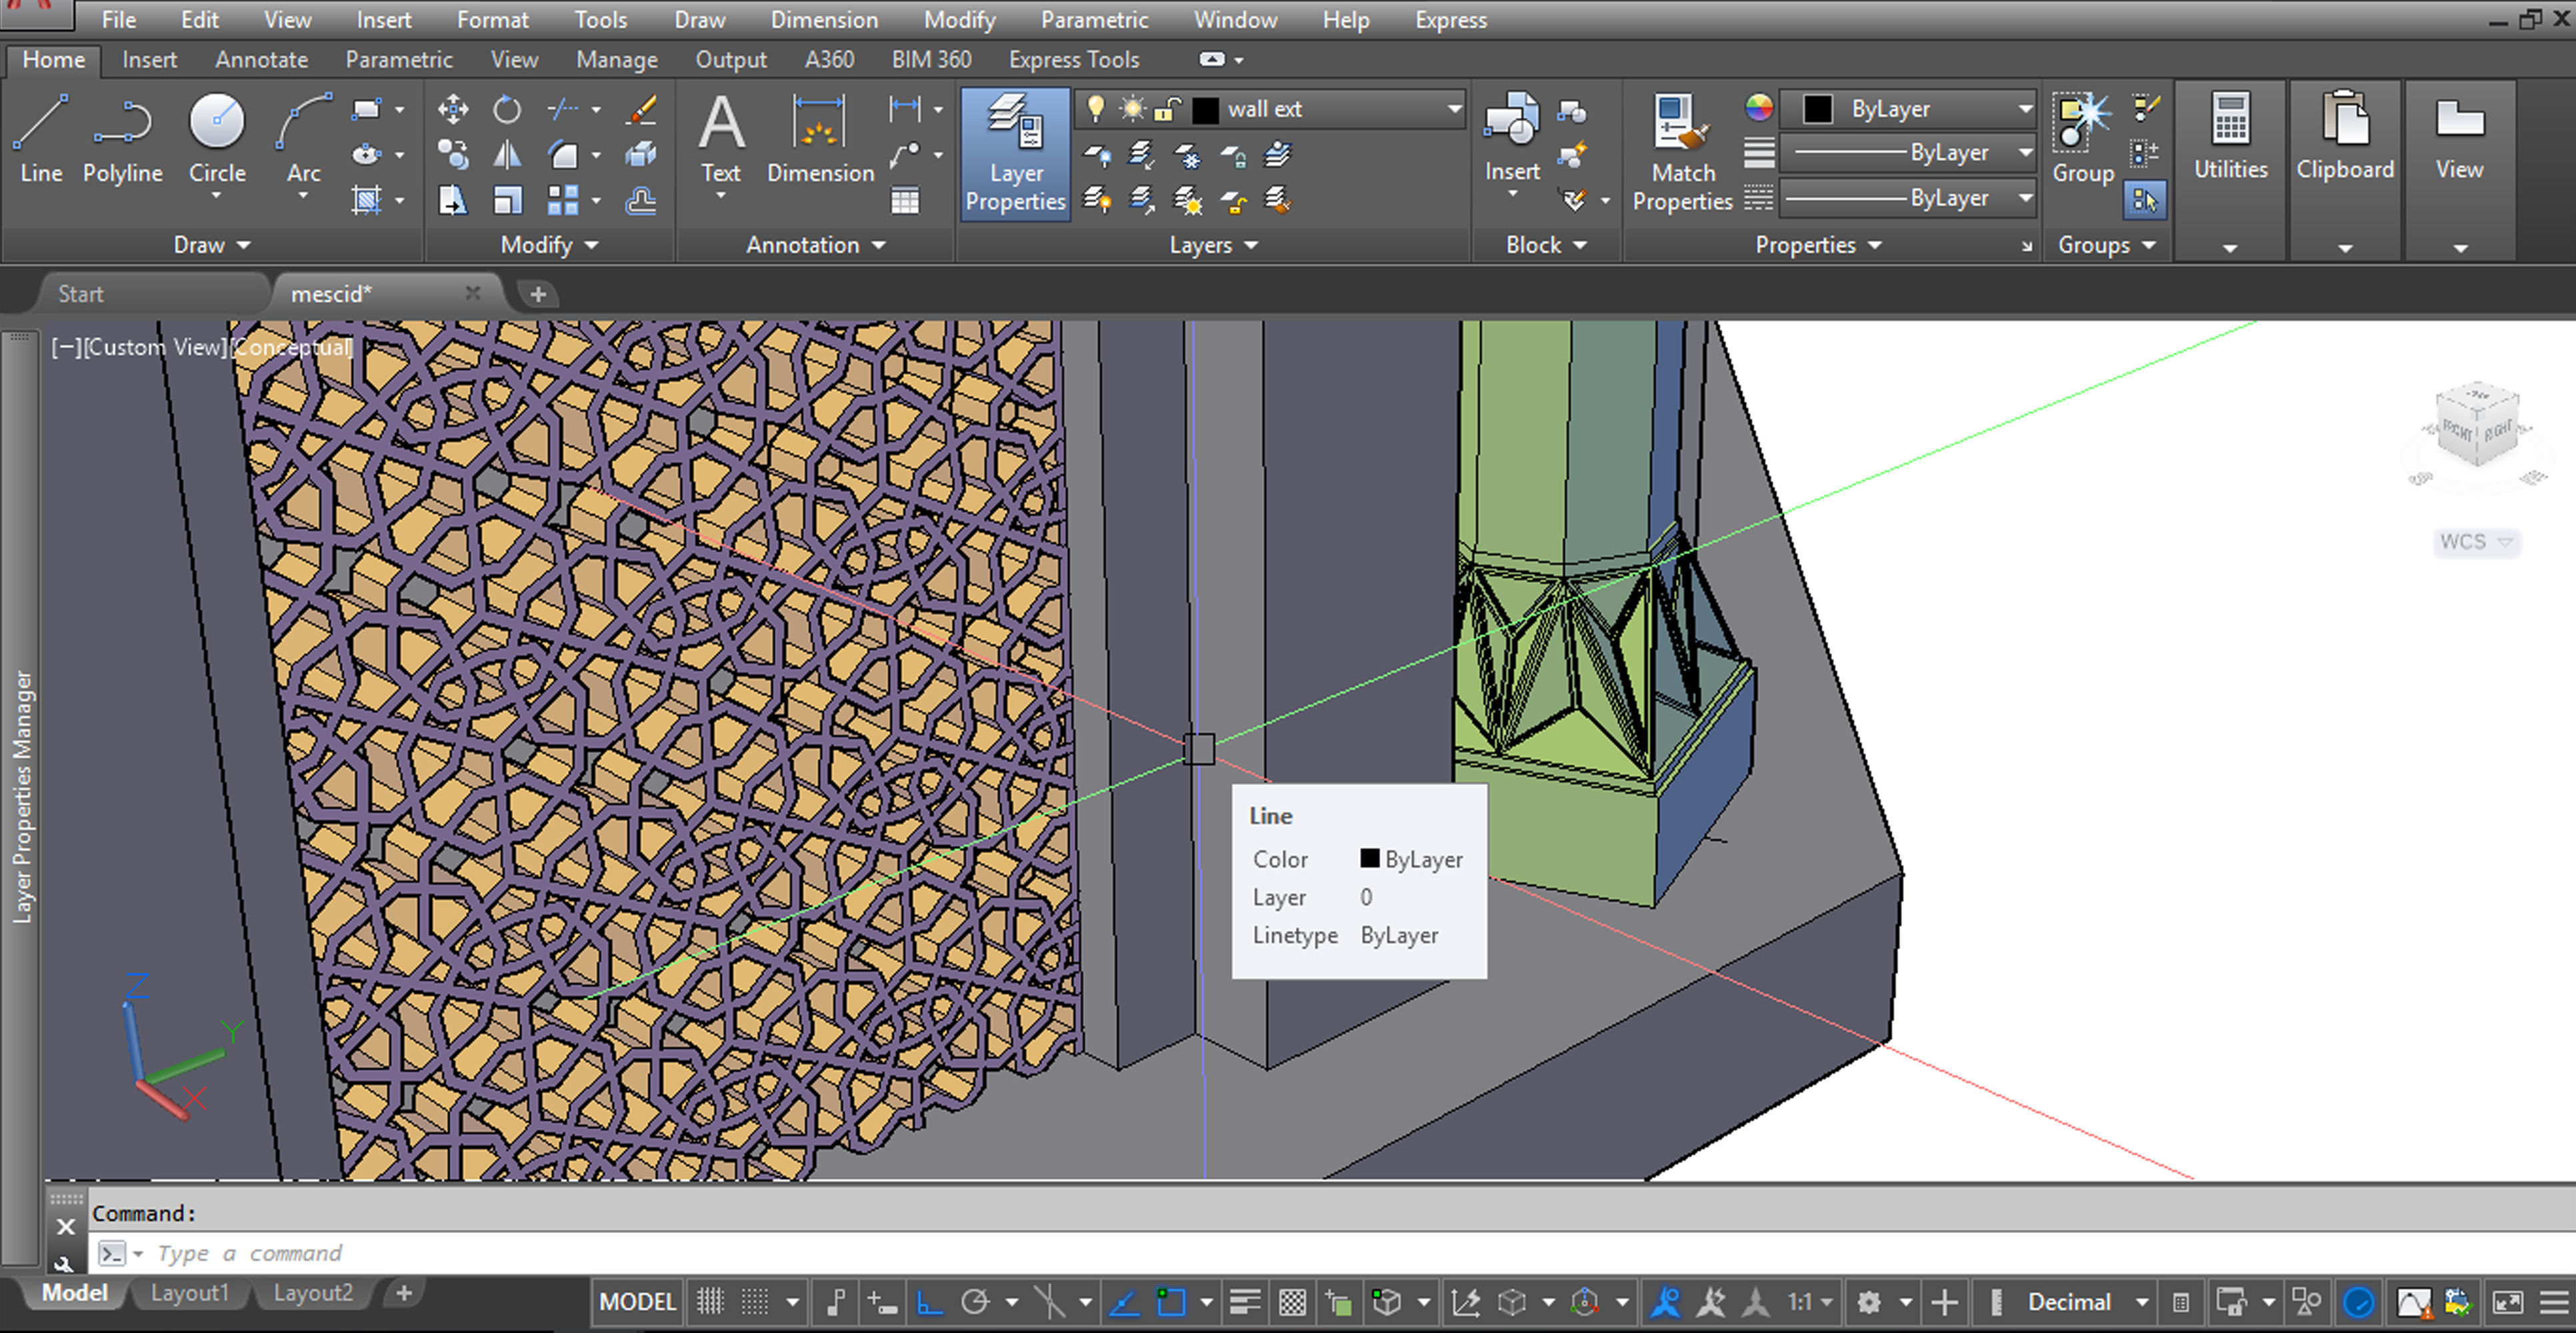Select the Mirror tool
The height and width of the screenshot is (1333, 2576).
tap(507, 155)
